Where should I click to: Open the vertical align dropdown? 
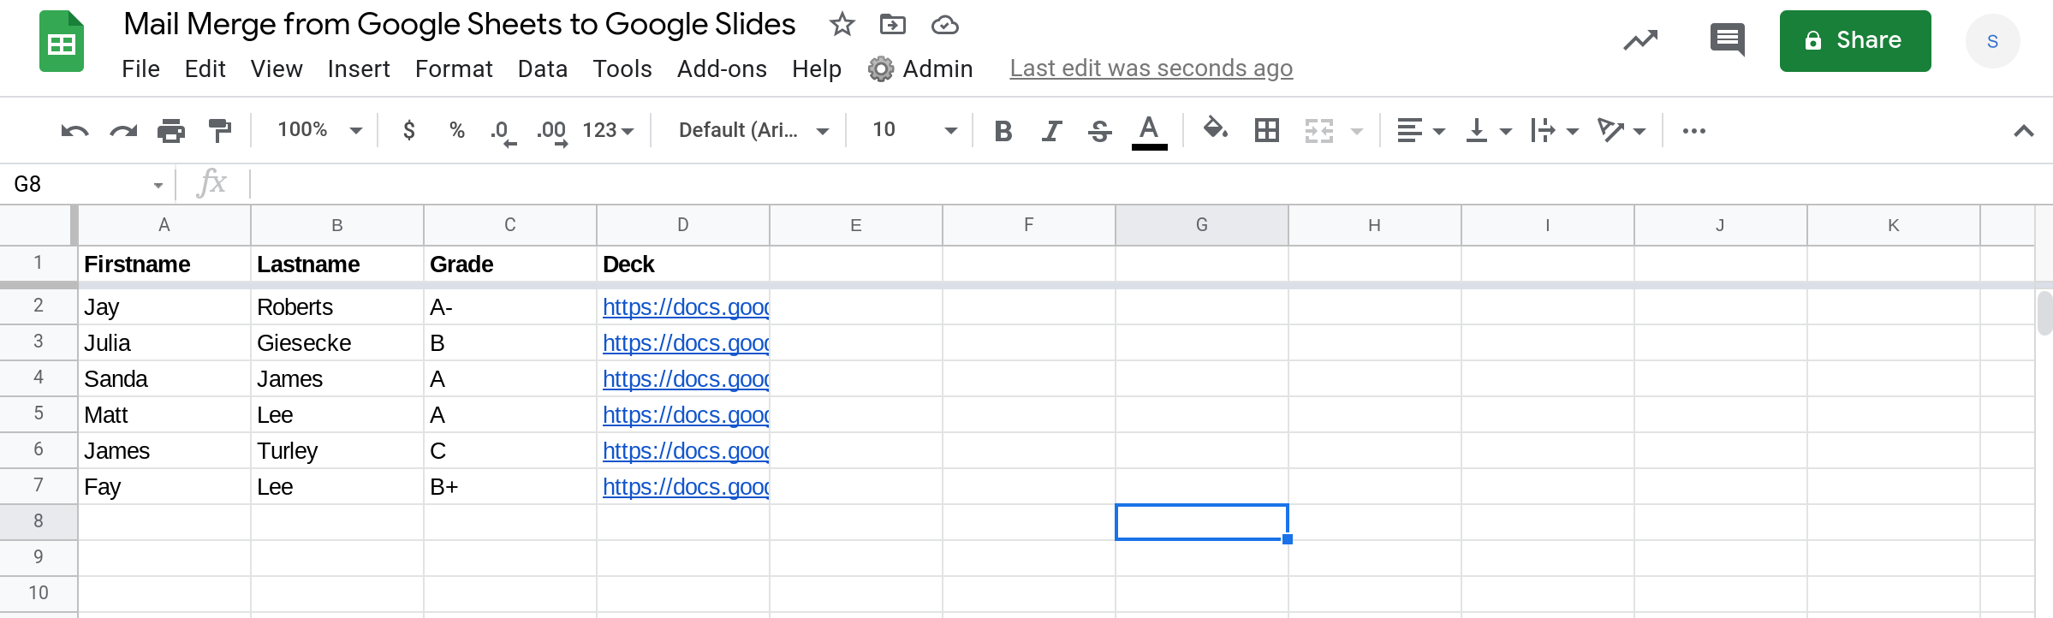1488,131
